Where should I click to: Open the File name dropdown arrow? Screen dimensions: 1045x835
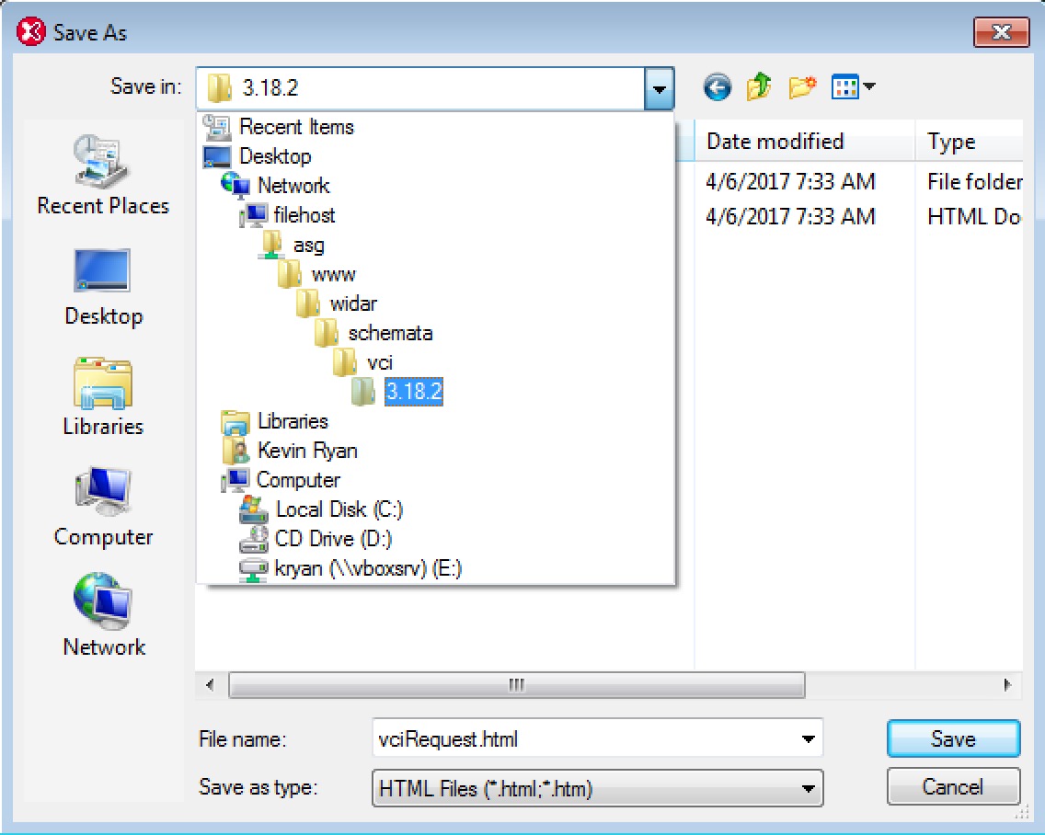[809, 738]
